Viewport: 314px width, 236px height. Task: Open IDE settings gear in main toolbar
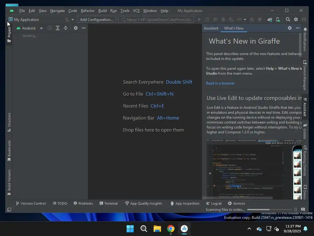coord(296,19)
